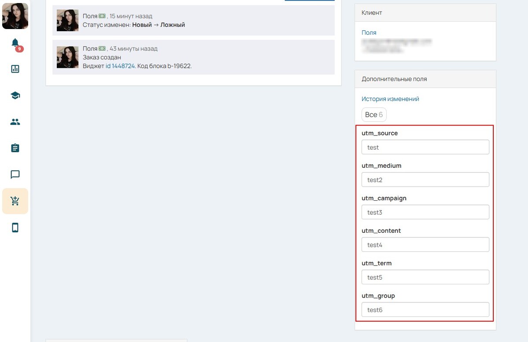Select the sales shopping cart icon
The height and width of the screenshot is (342, 528).
point(15,201)
